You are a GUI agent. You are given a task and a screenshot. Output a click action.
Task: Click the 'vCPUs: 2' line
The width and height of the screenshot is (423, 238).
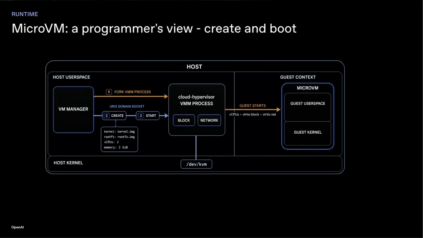pyautogui.click(x=111, y=142)
